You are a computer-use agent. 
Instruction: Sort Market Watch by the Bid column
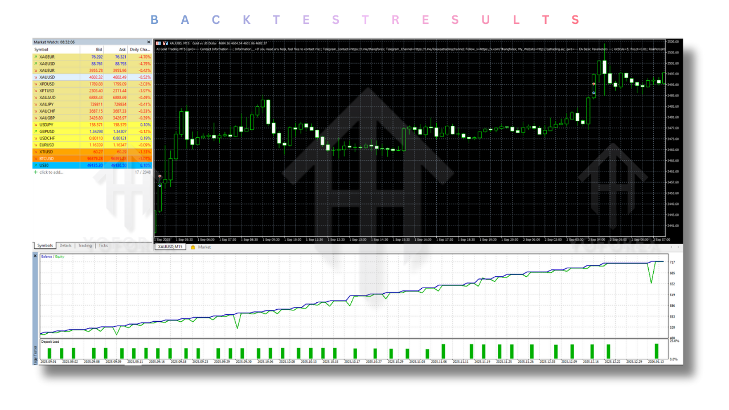[98, 50]
